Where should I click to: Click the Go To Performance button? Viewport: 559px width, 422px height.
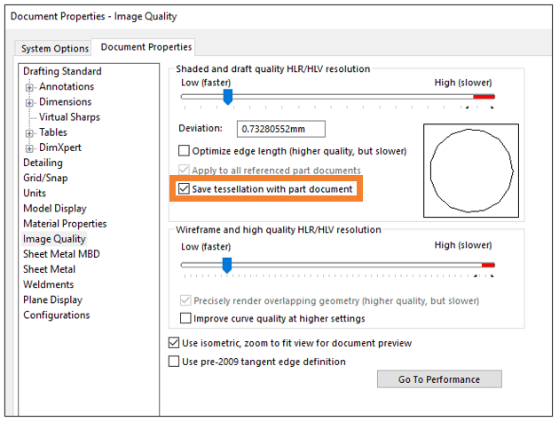439,378
